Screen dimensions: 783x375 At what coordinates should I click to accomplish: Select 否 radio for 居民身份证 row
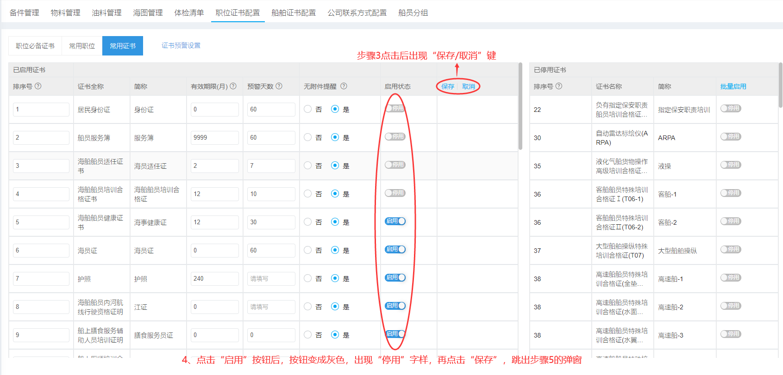[x=308, y=109]
